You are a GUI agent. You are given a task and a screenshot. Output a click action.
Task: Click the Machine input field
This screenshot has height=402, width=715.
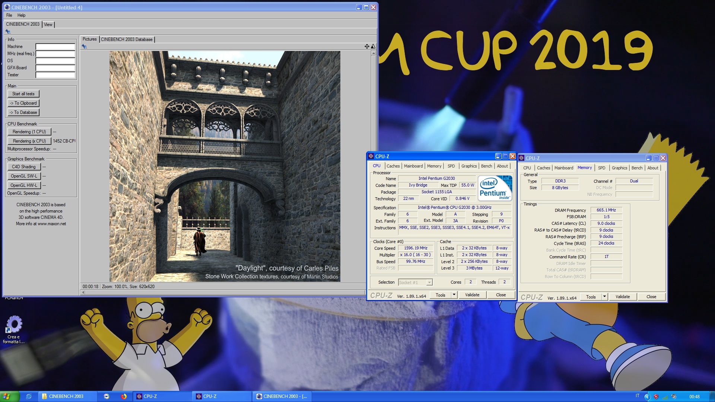coord(55,47)
